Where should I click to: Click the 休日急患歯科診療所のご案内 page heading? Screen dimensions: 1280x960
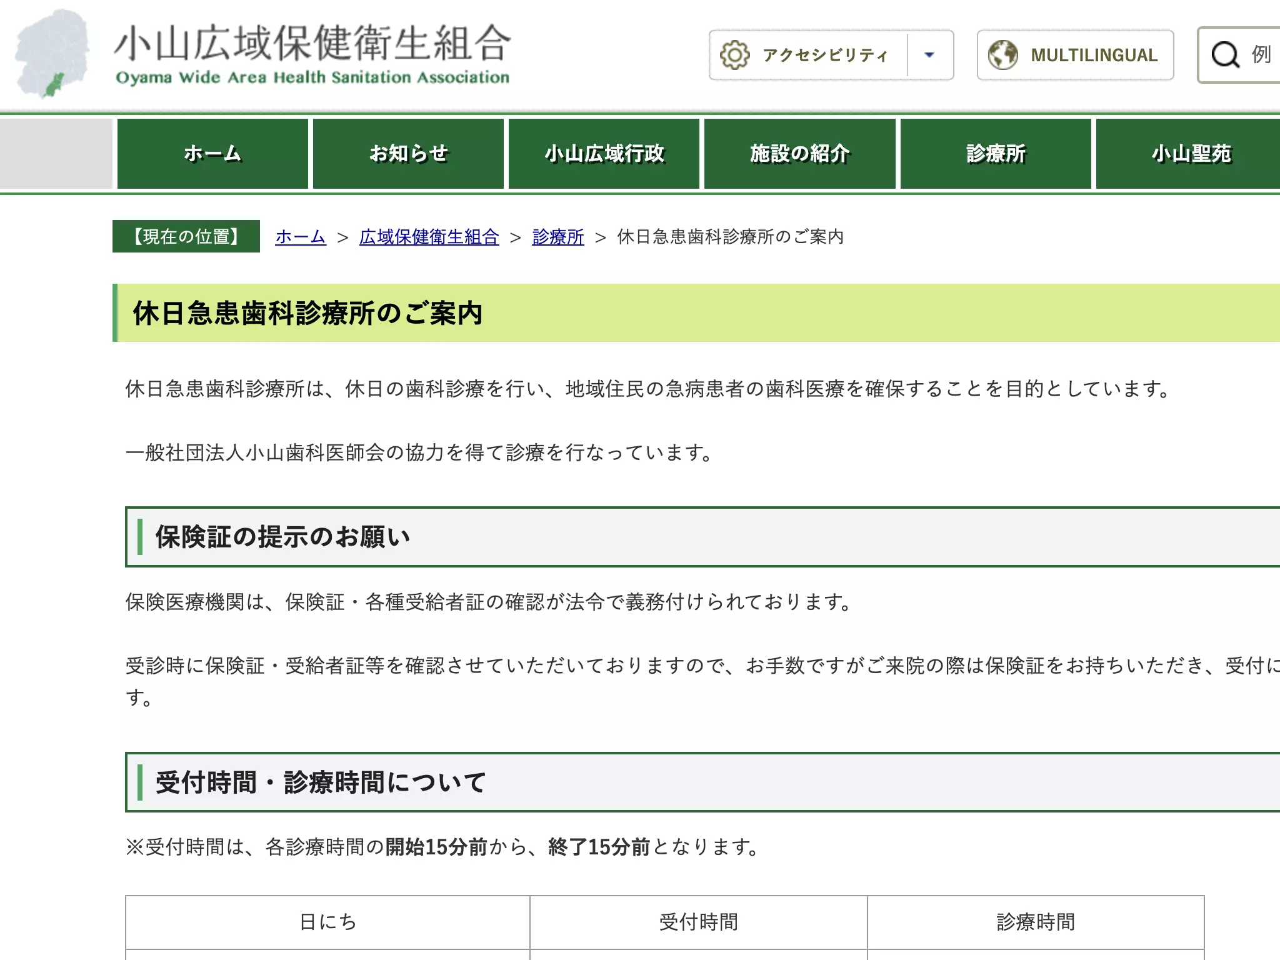(307, 313)
